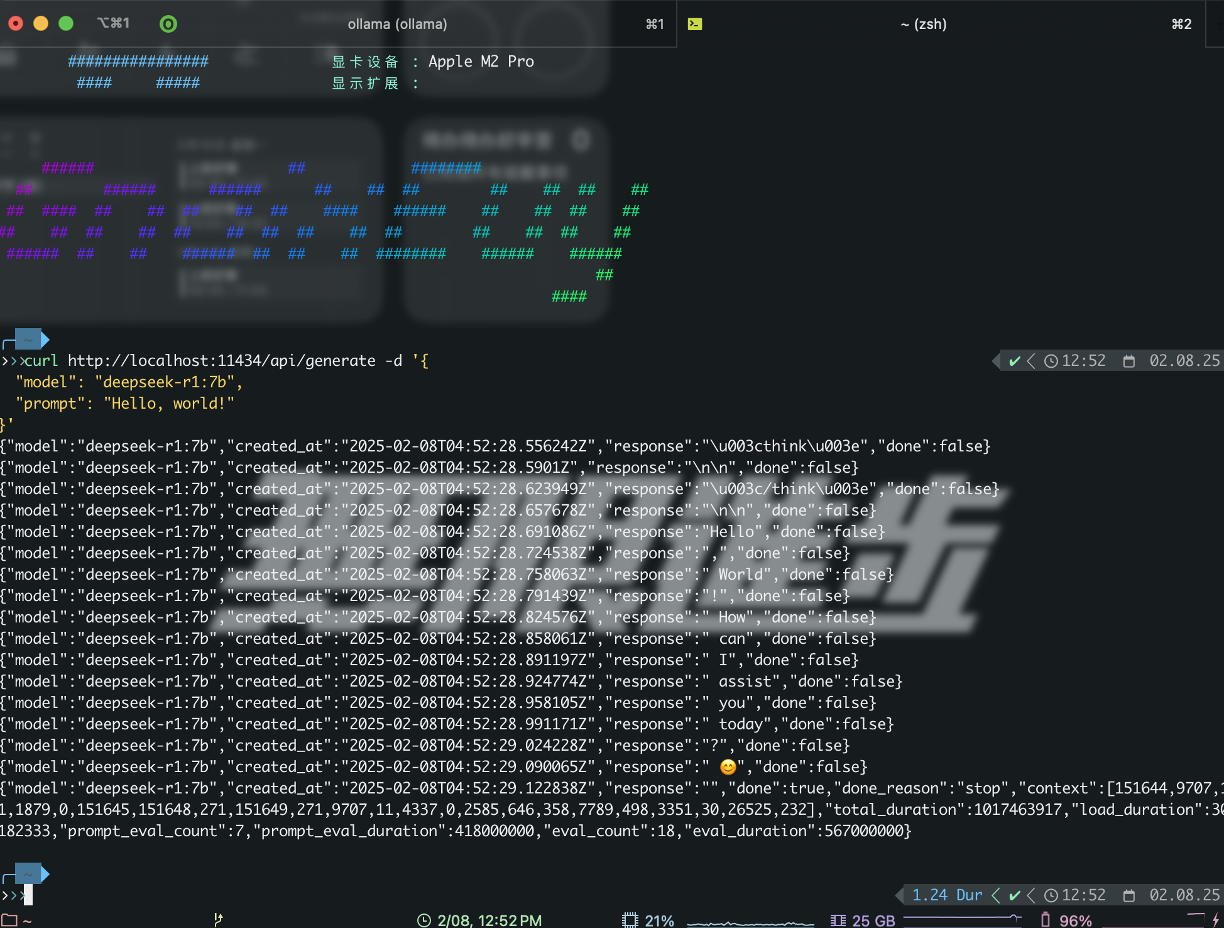Click the battery icon showing 96%
Viewport: 1224px width, 928px height.
(x=1044, y=919)
